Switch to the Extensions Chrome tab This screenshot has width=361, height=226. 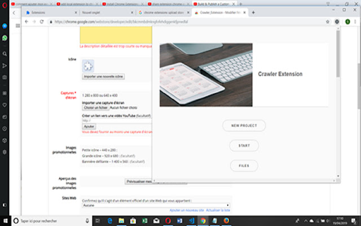[51, 12]
